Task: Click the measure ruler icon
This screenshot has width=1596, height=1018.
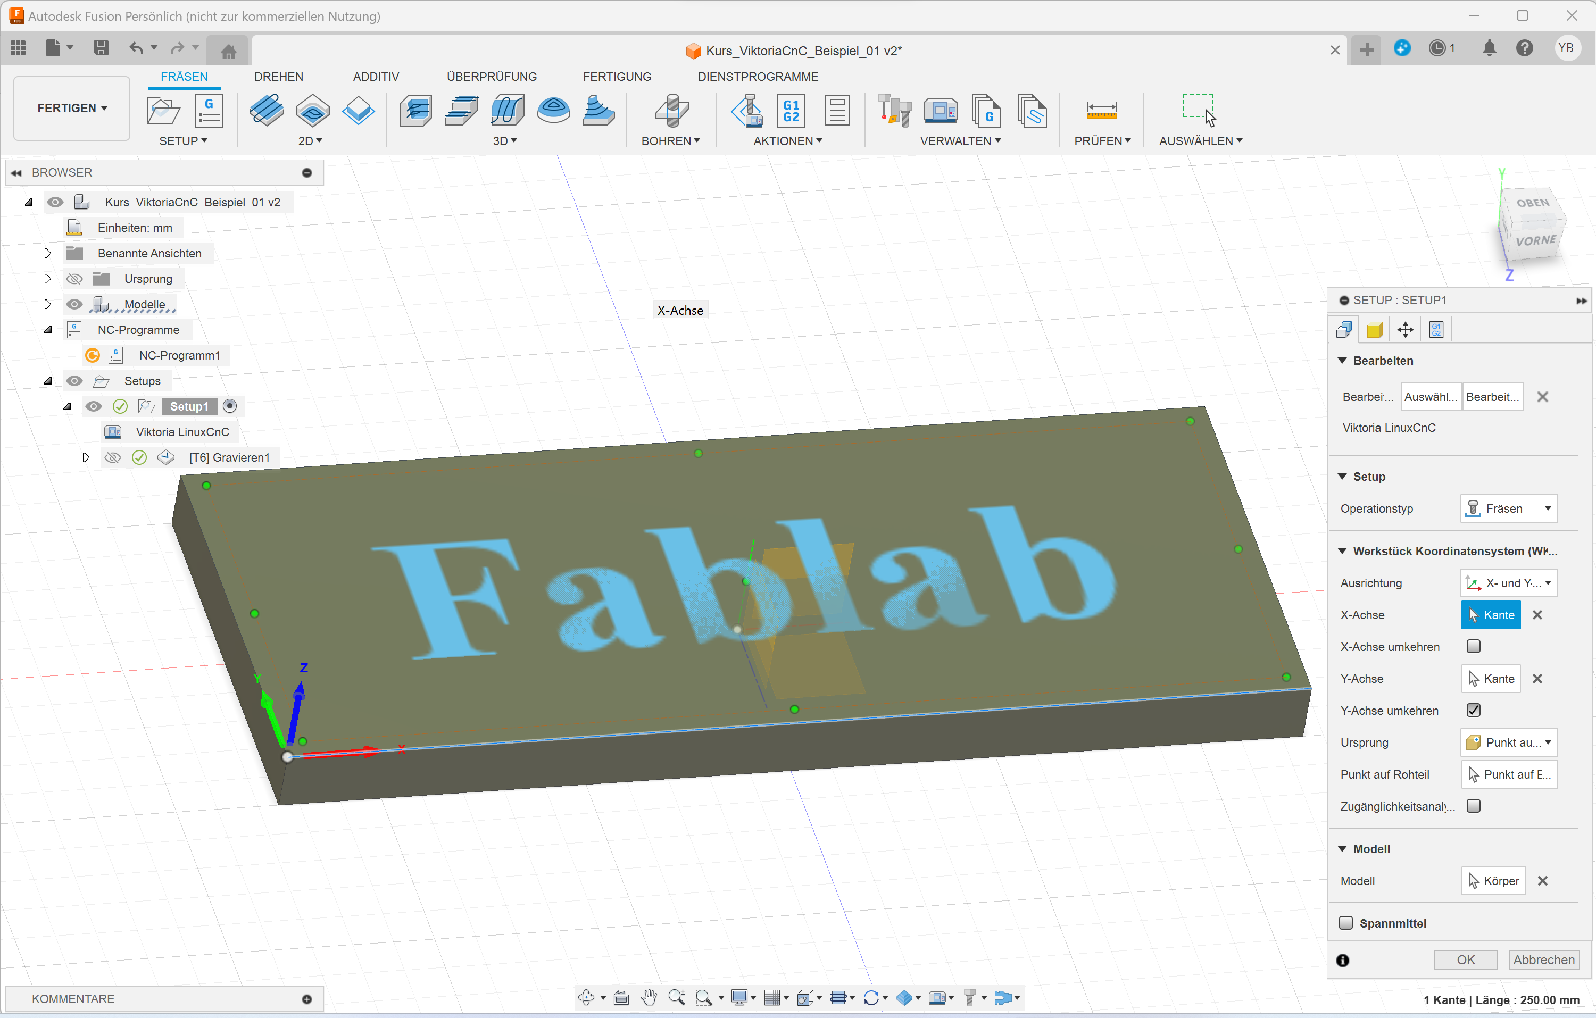Action: [1102, 110]
